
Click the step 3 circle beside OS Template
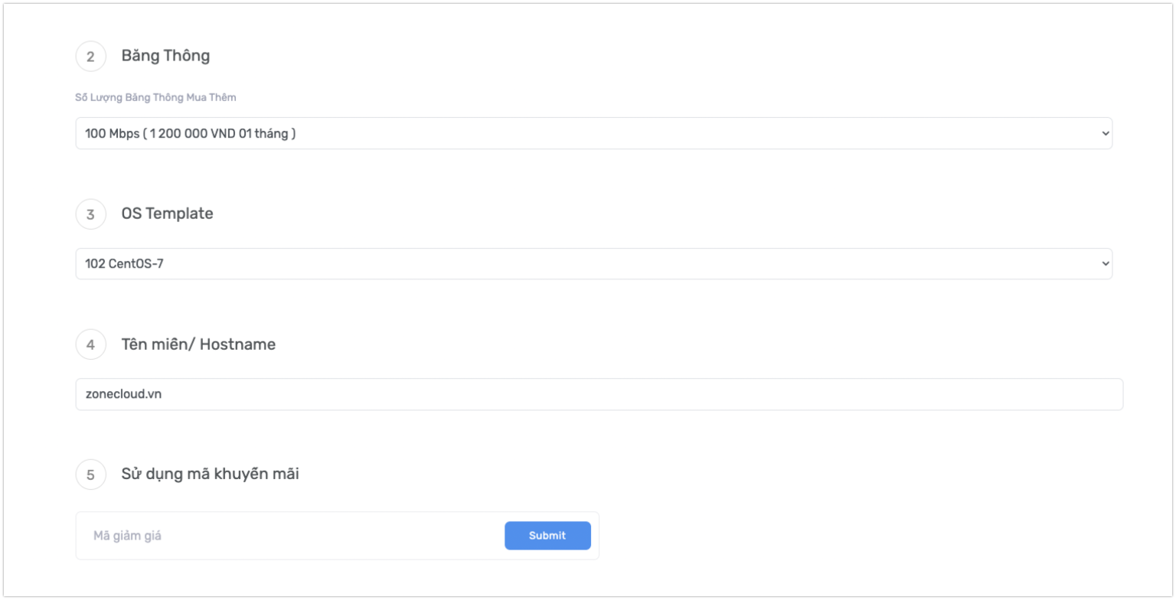(x=91, y=214)
